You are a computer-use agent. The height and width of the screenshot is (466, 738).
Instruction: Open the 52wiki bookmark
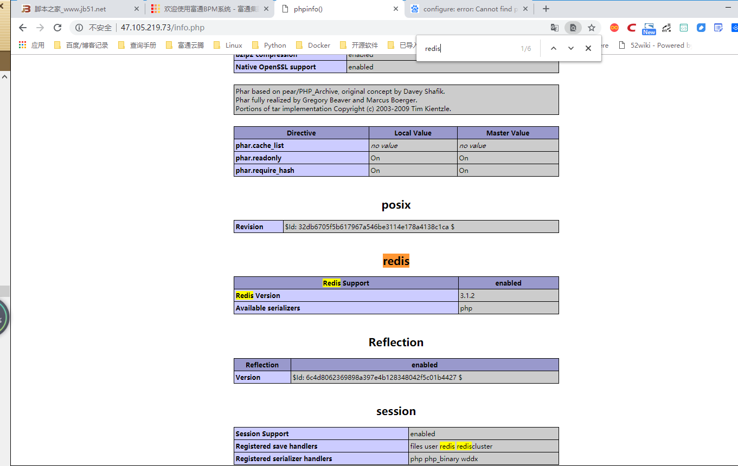655,45
